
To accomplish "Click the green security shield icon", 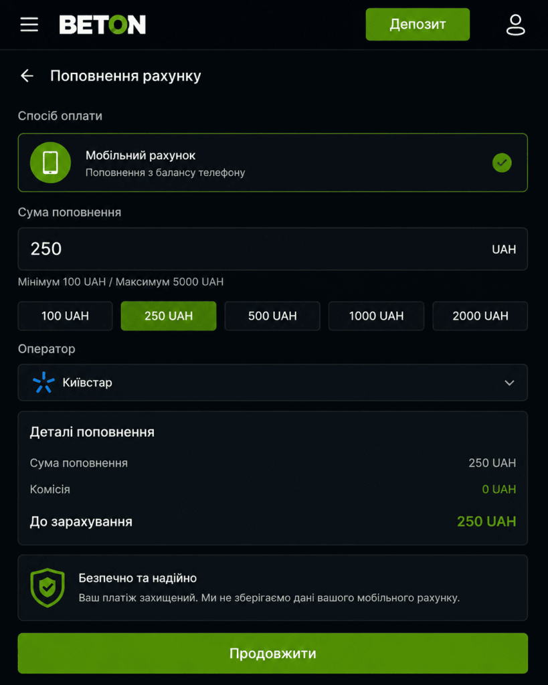I will [x=48, y=587].
